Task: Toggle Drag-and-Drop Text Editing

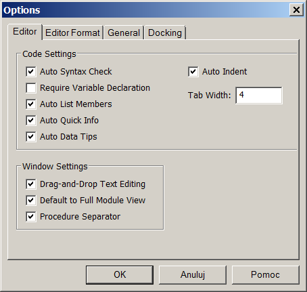Action: pos(31,184)
